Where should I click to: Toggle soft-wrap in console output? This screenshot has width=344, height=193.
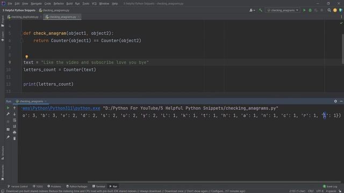(15, 120)
